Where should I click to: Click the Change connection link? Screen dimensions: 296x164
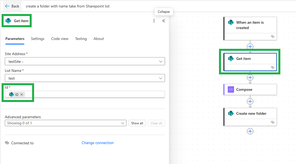(x=97, y=143)
